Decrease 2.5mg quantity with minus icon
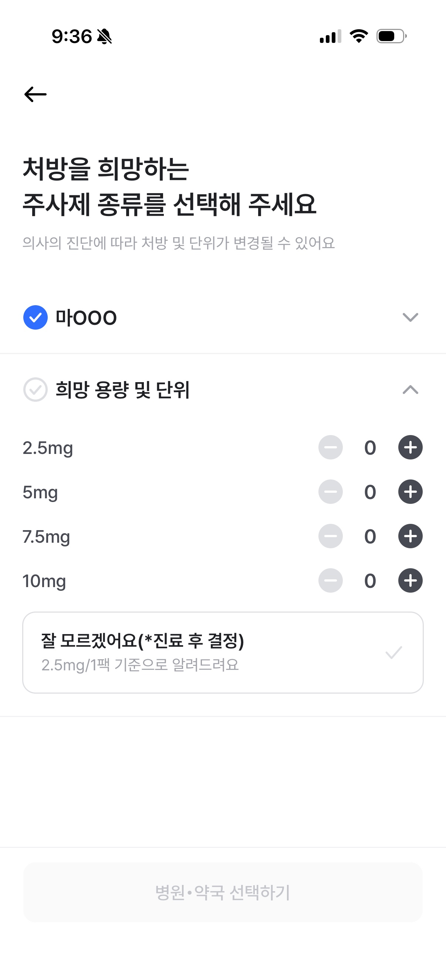 coord(331,447)
